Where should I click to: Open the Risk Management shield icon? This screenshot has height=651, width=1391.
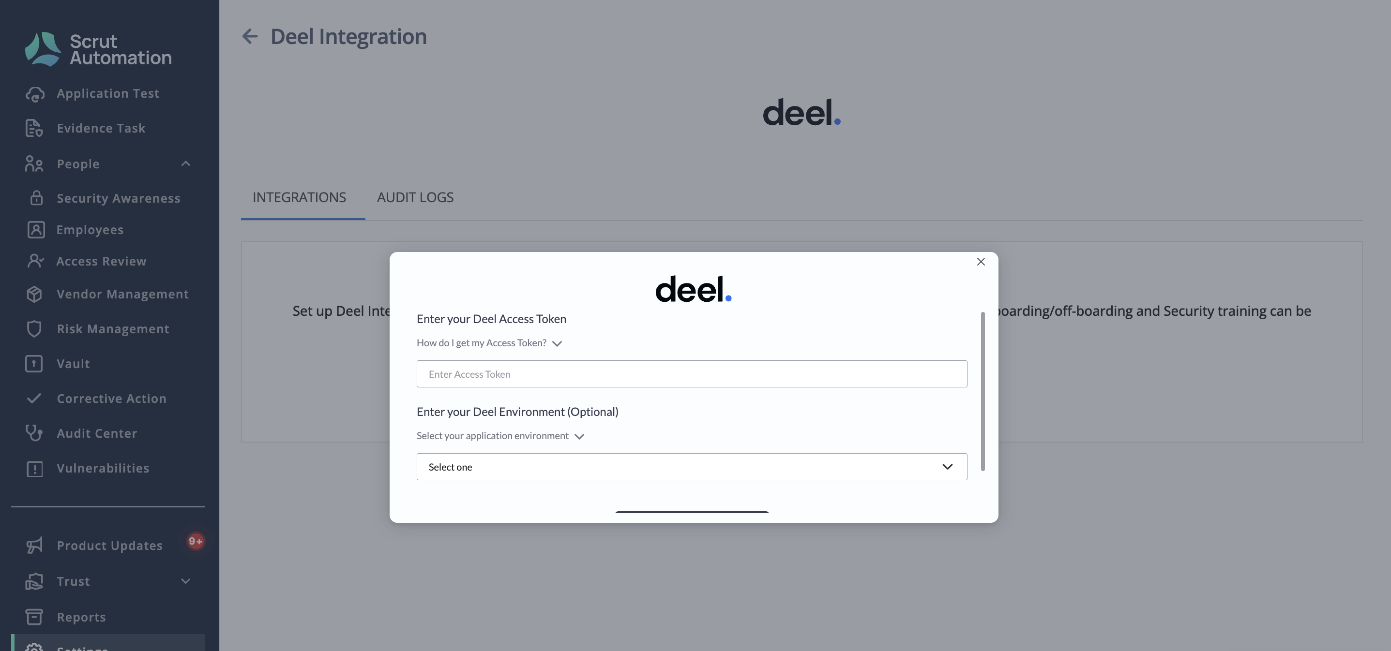point(34,329)
